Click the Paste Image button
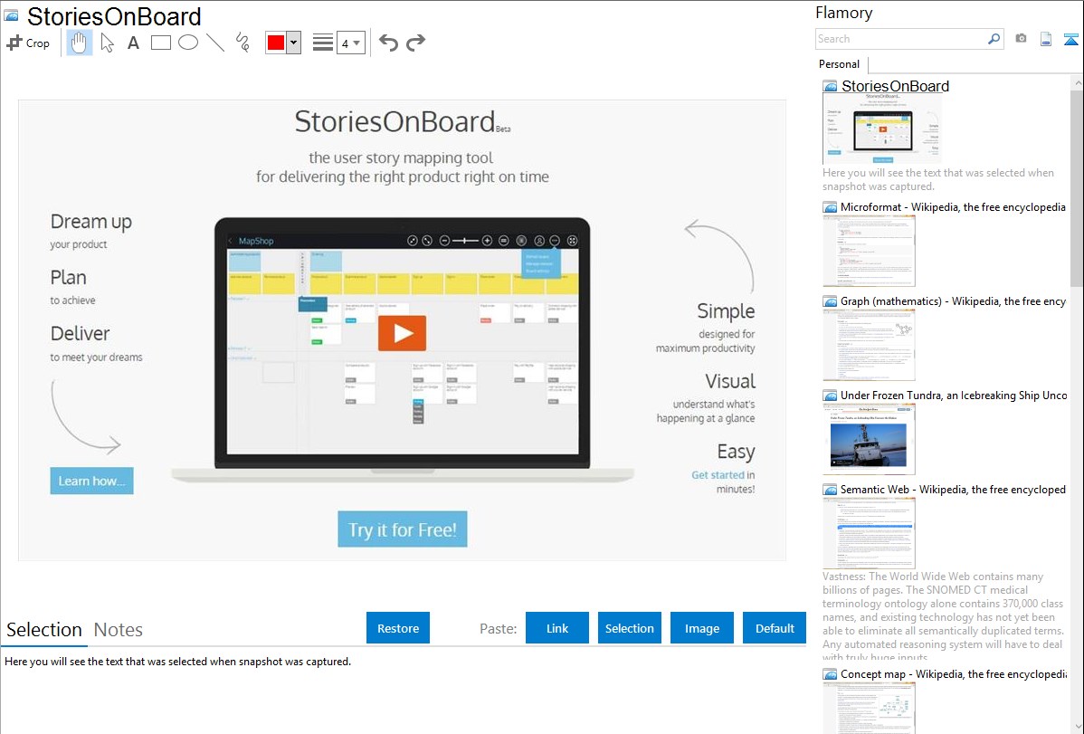Viewport: 1084px width, 734px height. point(701,628)
